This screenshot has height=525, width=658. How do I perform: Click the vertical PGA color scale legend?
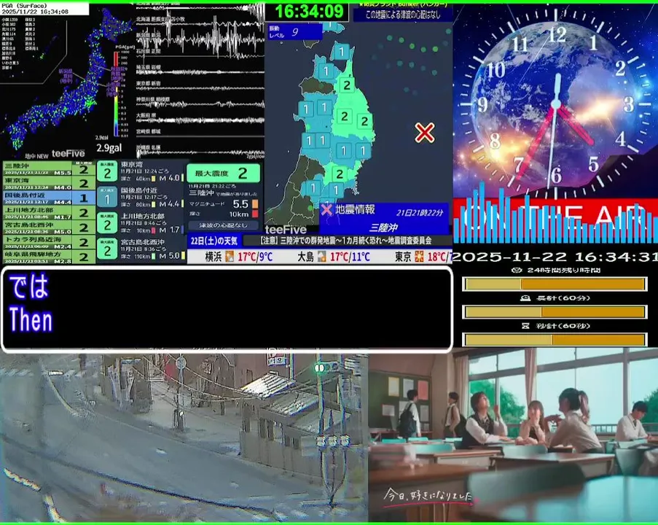coord(117,93)
